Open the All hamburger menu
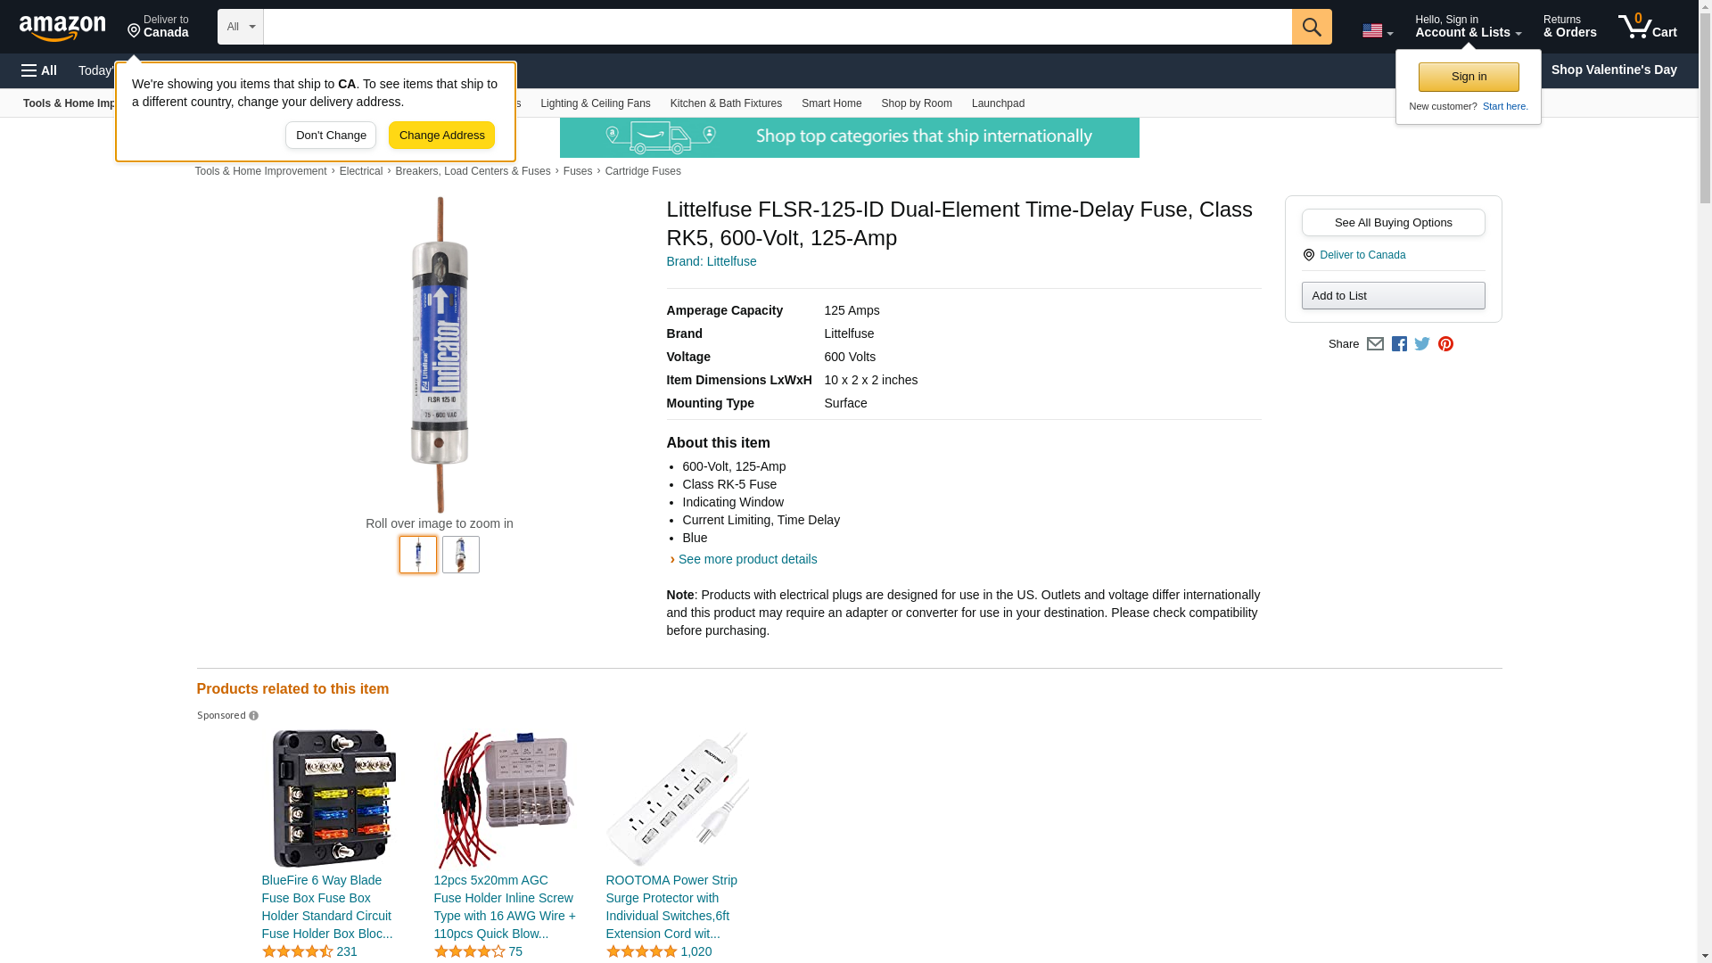 coord(39,70)
